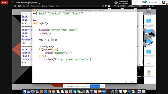The image size is (168, 94).
Task: Click the res = q in w line
Action: [x=48, y=40]
